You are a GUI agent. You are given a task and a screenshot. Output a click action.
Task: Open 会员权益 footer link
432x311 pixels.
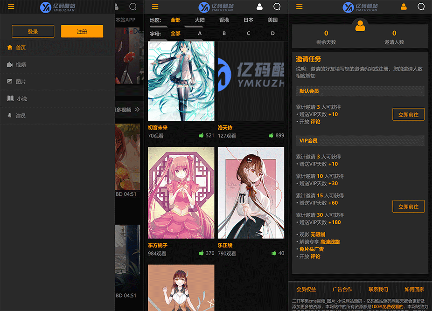306,289
